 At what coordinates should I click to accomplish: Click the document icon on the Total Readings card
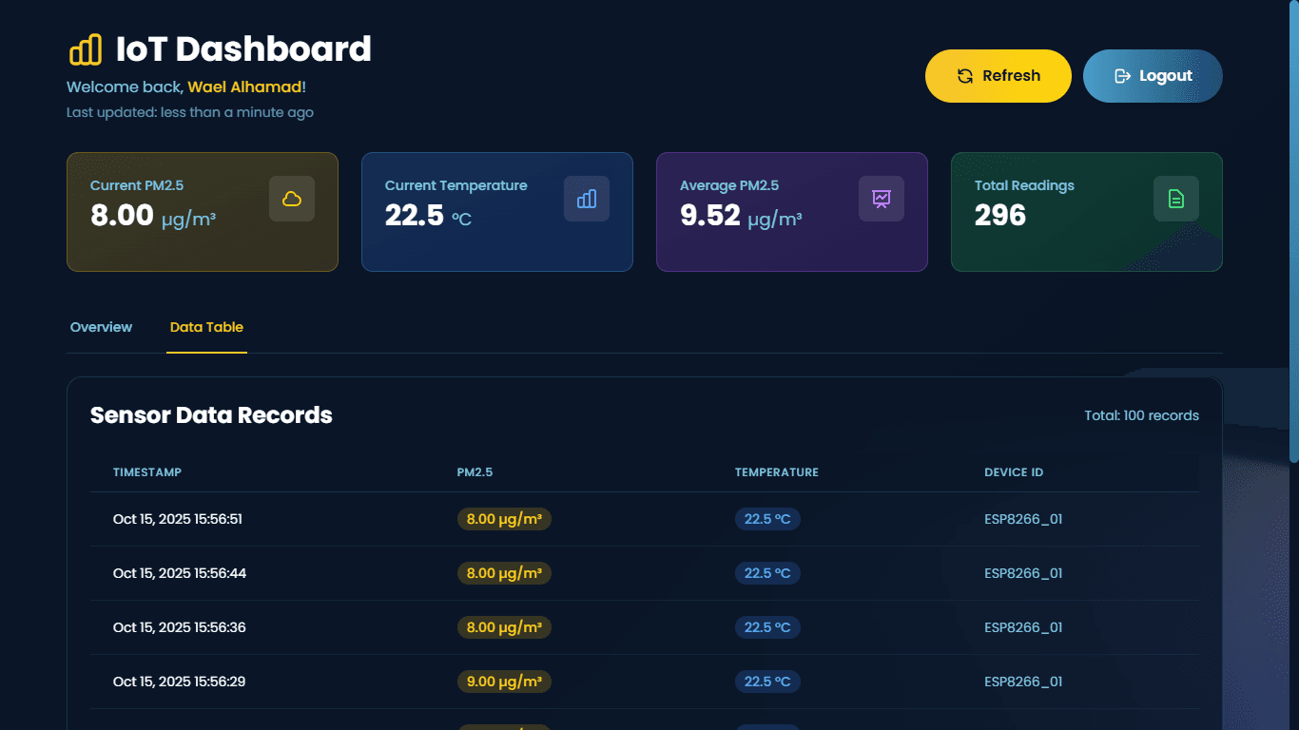coord(1176,199)
